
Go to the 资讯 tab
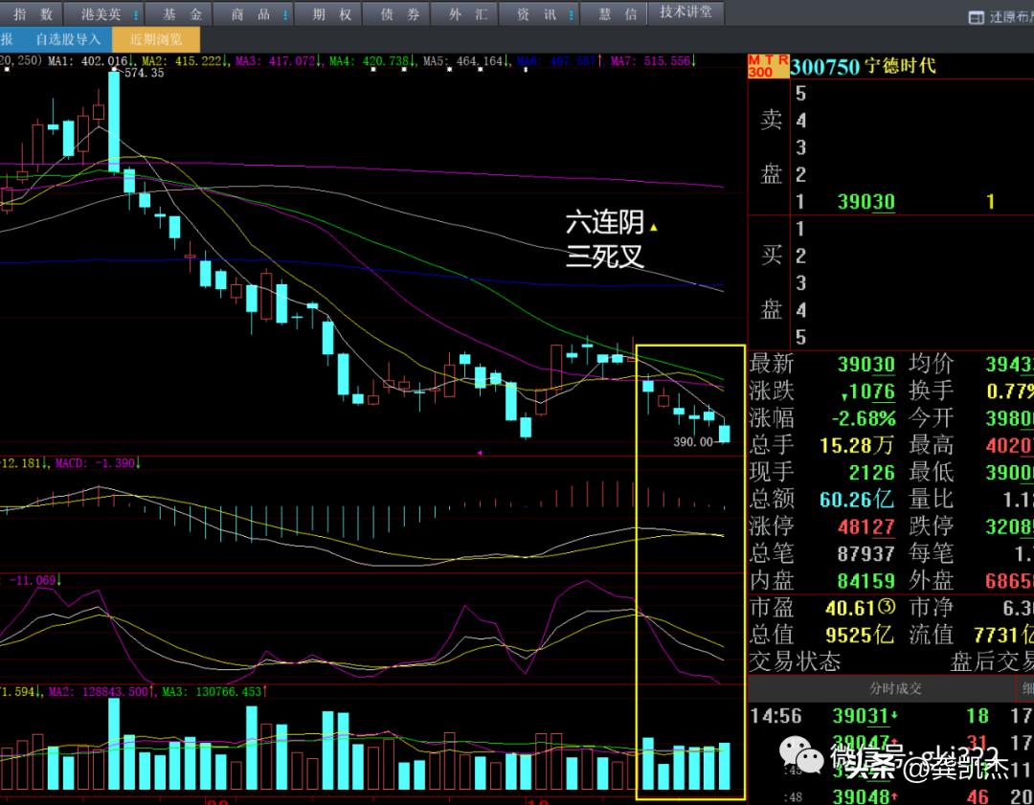tap(539, 13)
